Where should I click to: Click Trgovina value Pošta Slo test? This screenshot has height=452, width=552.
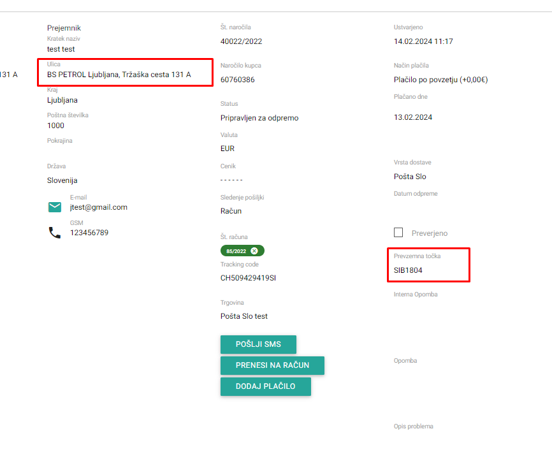(244, 316)
